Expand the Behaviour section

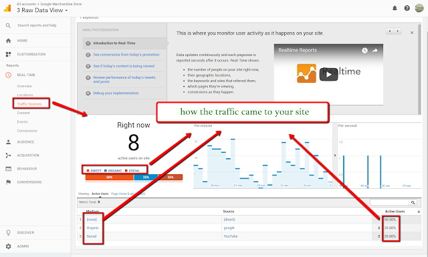[x=27, y=169]
